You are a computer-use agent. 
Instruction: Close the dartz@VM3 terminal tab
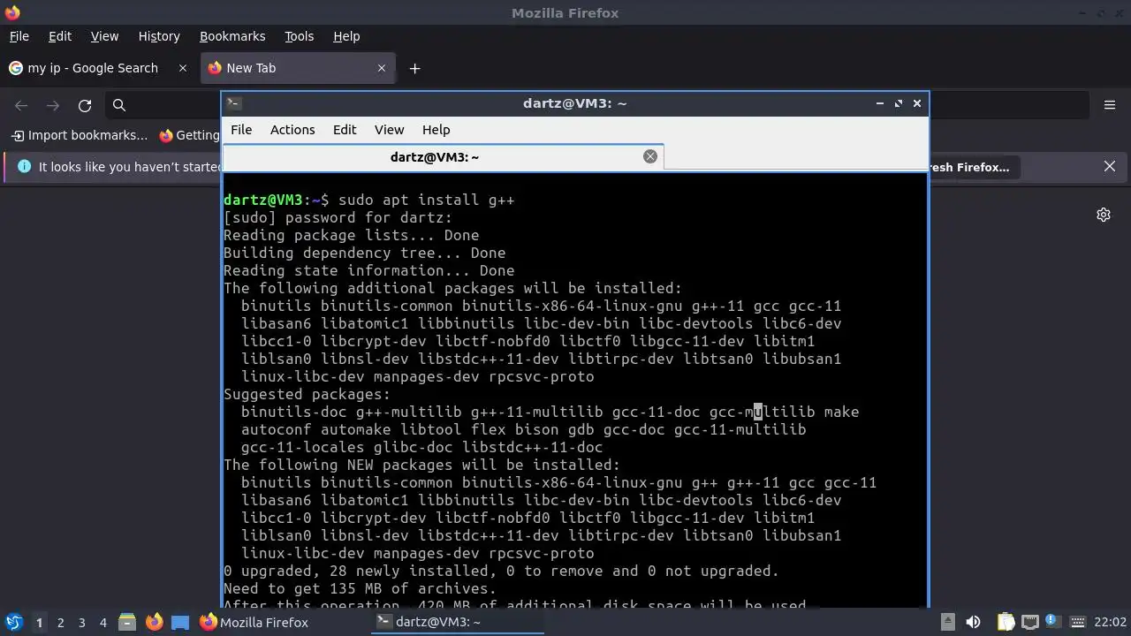coord(650,156)
